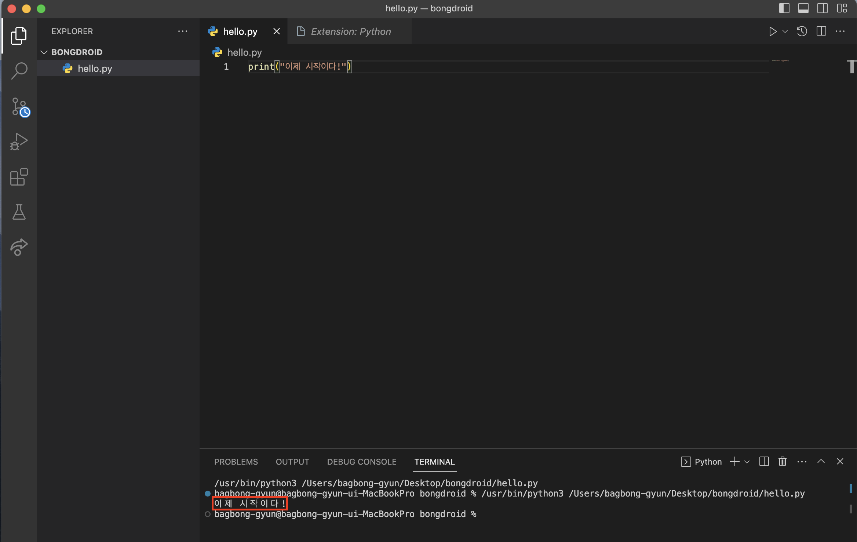Open the Search view in activity bar
Viewport: 857px width, 542px height.
19,70
